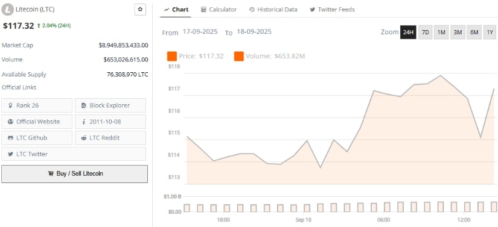Click the Litecoin logo icon

point(7,10)
